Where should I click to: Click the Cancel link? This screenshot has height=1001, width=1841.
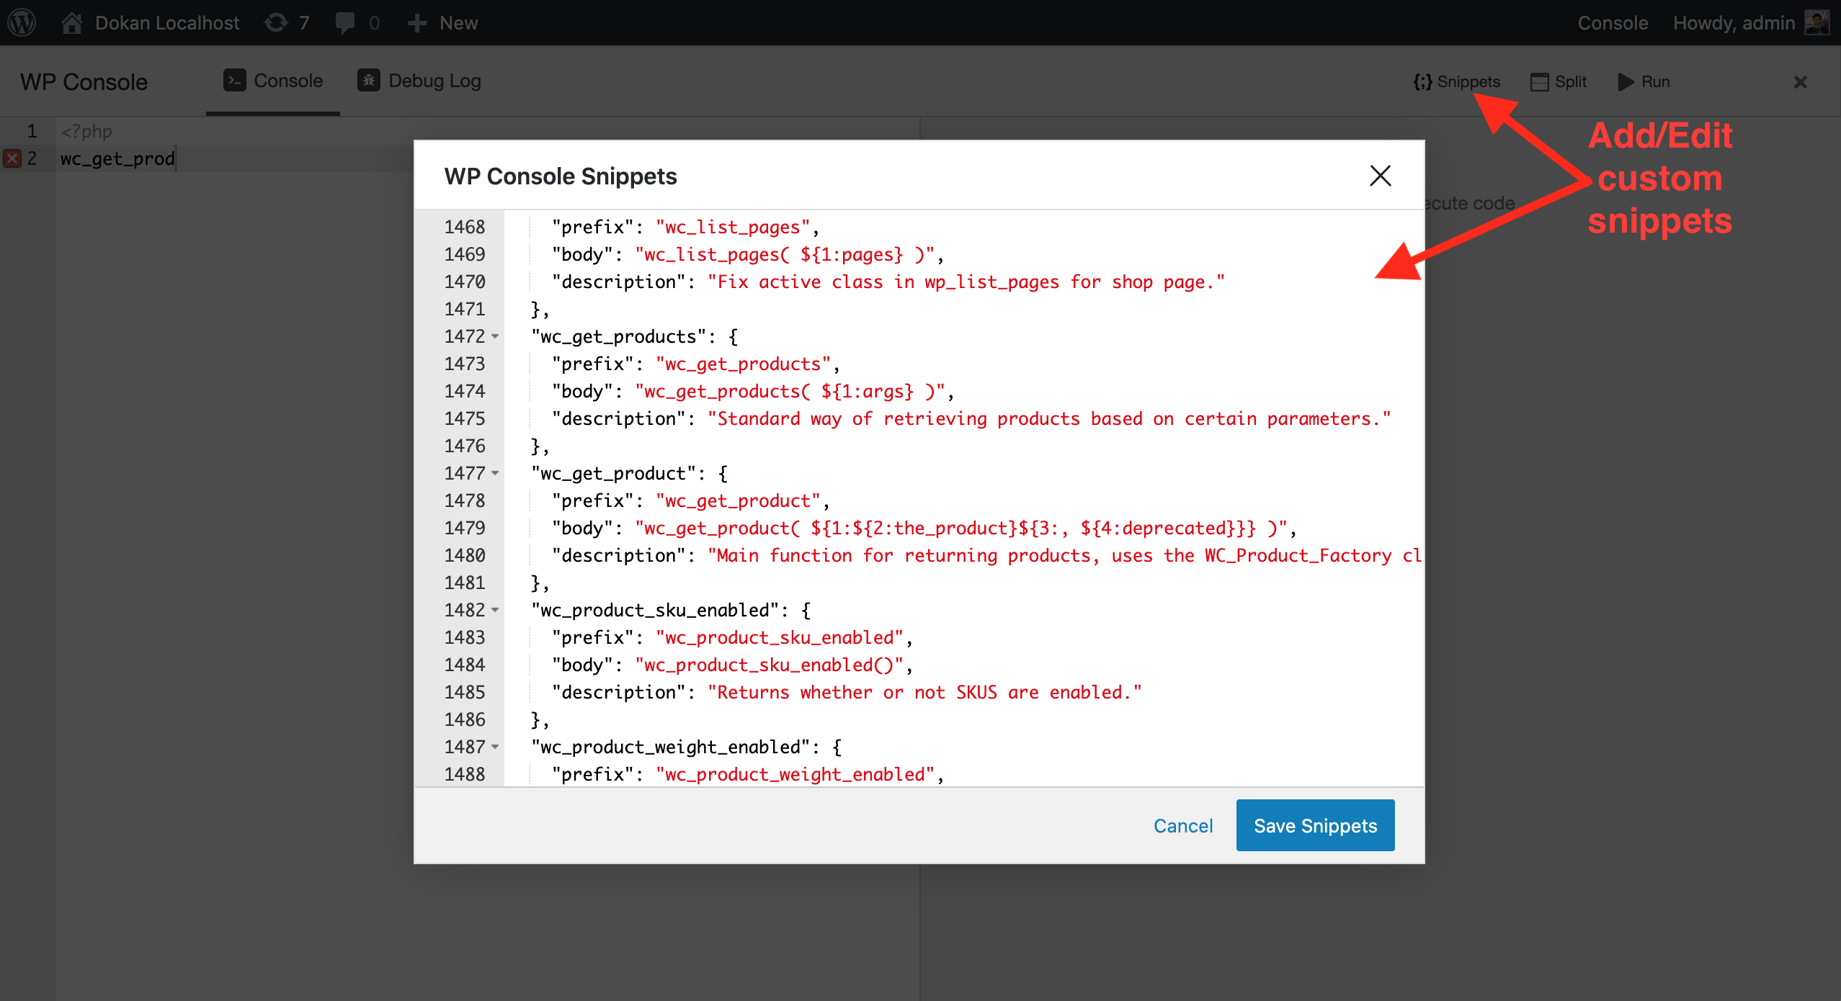click(x=1183, y=825)
